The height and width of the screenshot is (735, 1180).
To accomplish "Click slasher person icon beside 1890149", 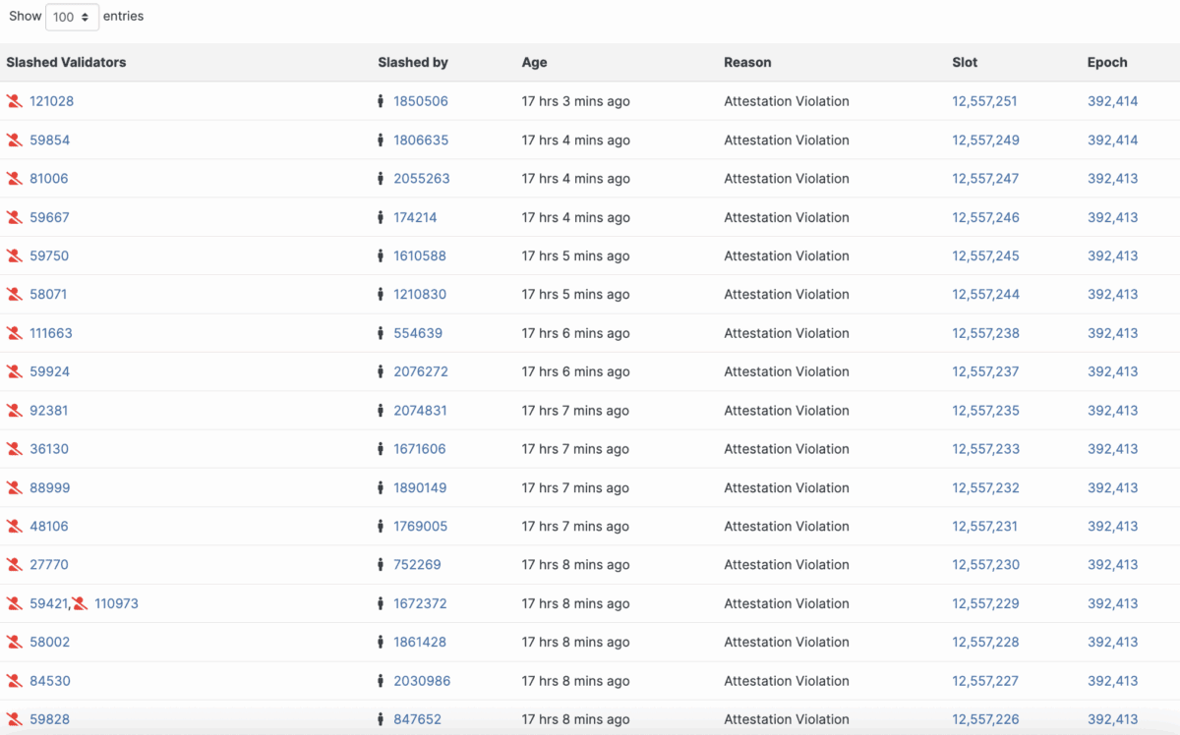I will point(381,487).
